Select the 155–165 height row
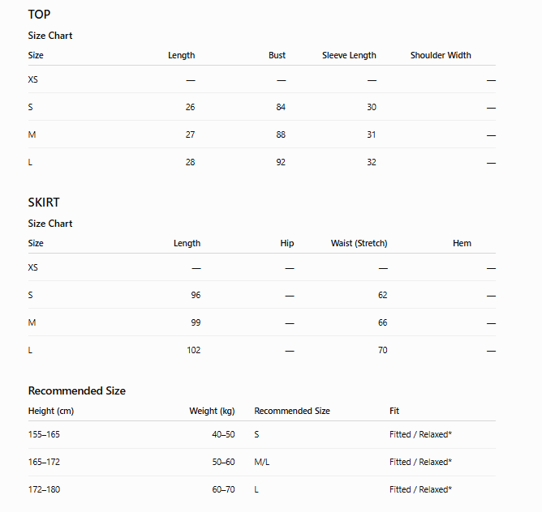The height and width of the screenshot is (512, 542). coord(261,435)
